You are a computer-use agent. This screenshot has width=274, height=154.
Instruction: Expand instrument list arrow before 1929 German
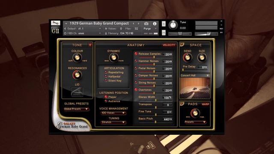[66, 24]
